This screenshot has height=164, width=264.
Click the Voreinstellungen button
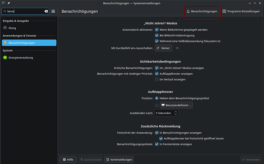119,159
